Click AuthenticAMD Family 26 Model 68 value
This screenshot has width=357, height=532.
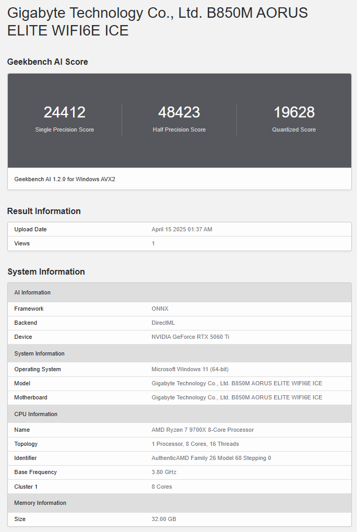coord(211,458)
